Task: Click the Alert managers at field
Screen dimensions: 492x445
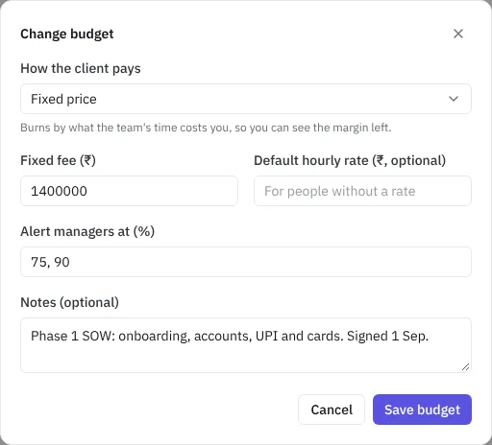Action: pos(246,262)
